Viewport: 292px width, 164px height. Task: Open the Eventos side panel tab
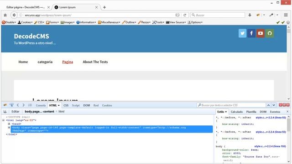[275, 112]
